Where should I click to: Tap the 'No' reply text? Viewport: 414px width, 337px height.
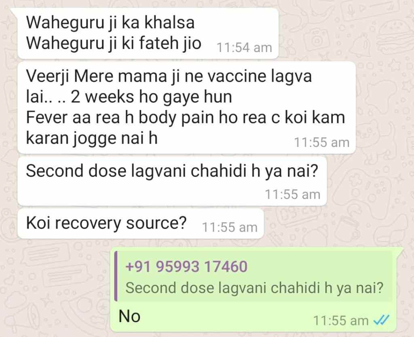tap(129, 316)
